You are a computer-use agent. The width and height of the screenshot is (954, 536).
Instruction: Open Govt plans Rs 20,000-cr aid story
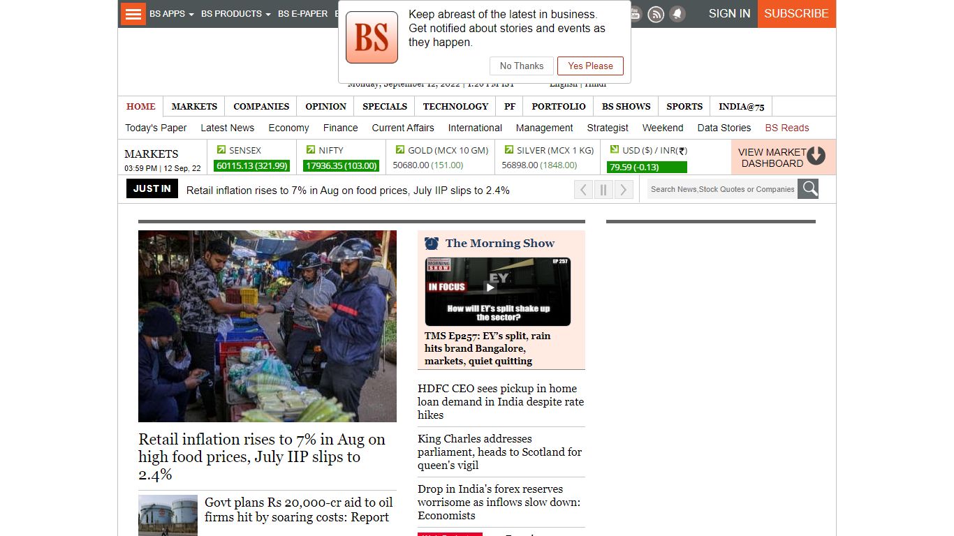tap(299, 509)
